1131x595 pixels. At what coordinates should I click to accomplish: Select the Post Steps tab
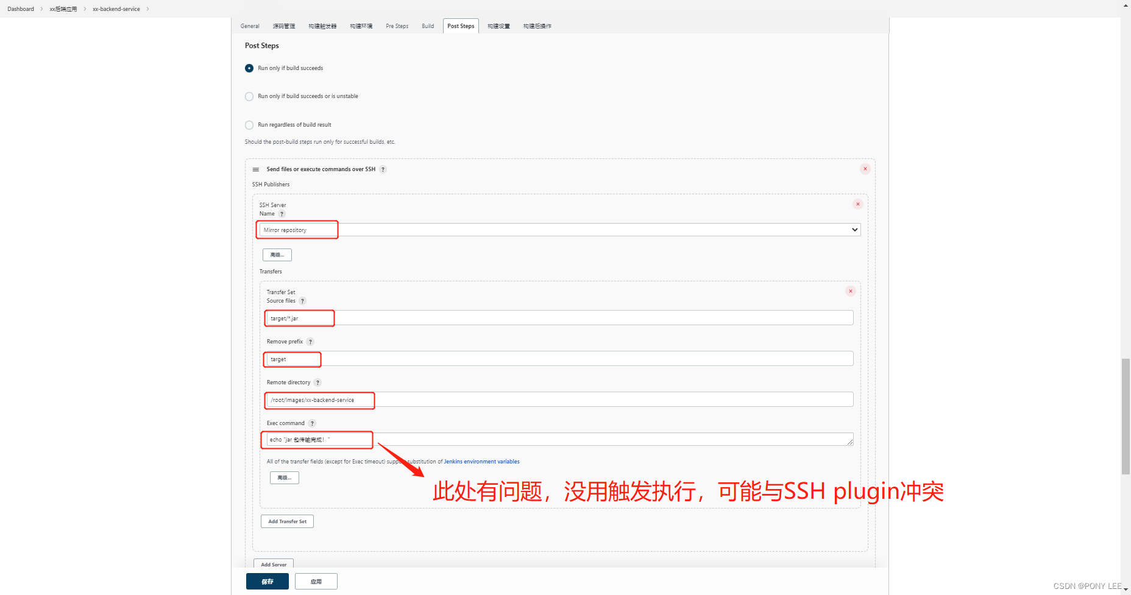tap(461, 26)
